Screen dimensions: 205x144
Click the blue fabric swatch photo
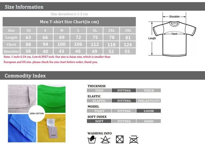[x=22, y=128]
